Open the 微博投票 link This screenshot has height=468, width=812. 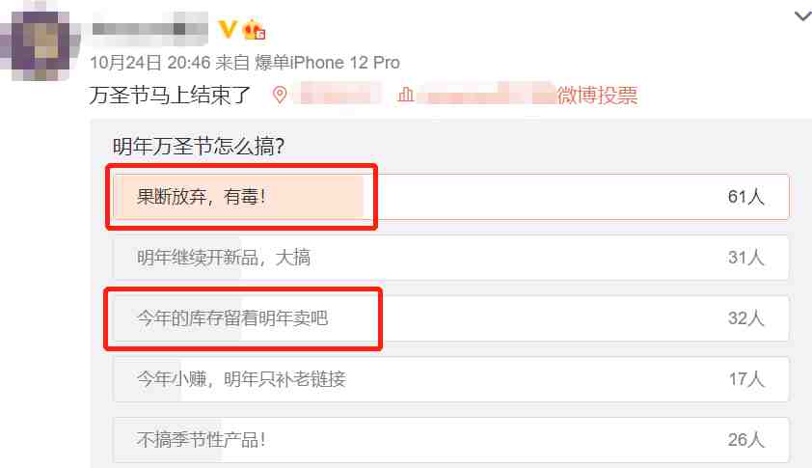(x=597, y=96)
